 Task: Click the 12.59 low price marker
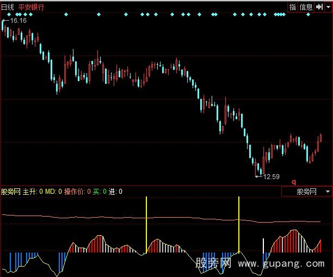[x=271, y=176]
